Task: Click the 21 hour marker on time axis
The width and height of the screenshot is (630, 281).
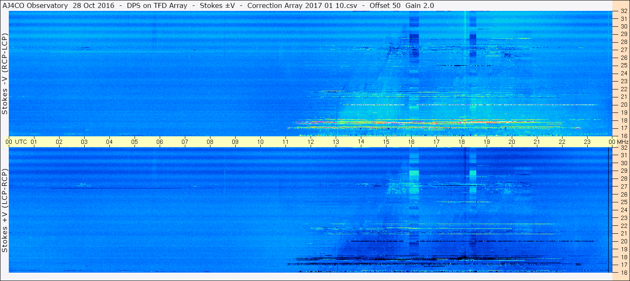Action: pyautogui.click(x=537, y=142)
